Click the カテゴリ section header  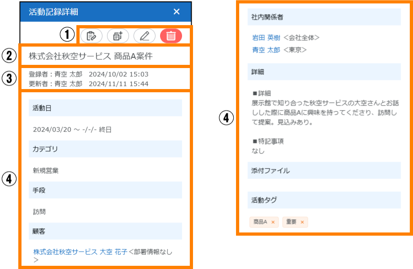pyautogui.click(x=105, y=149)
